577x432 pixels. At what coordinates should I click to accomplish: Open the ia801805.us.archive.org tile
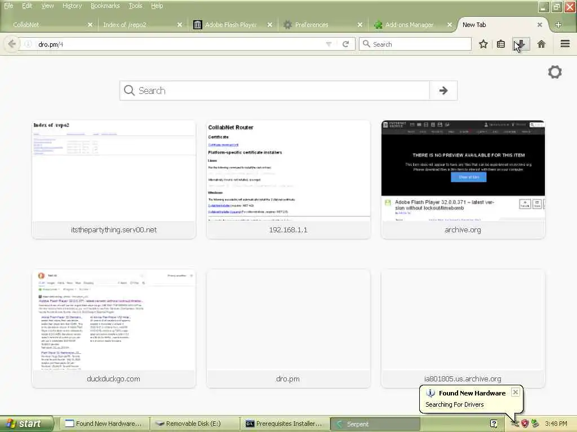[463, 328]
